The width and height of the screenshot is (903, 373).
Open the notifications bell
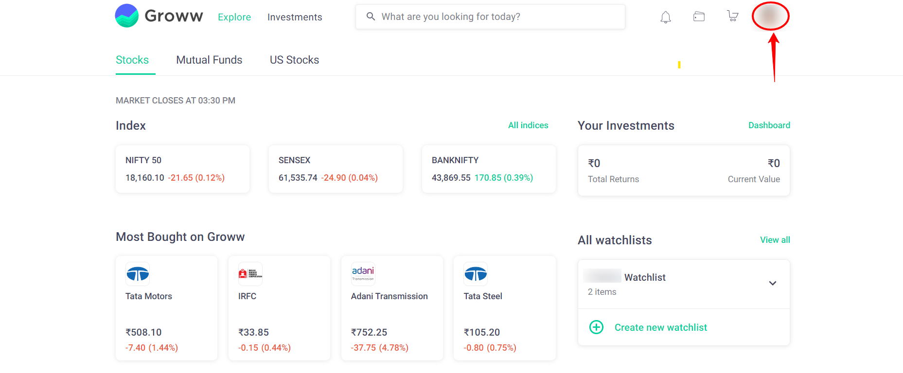666,17
